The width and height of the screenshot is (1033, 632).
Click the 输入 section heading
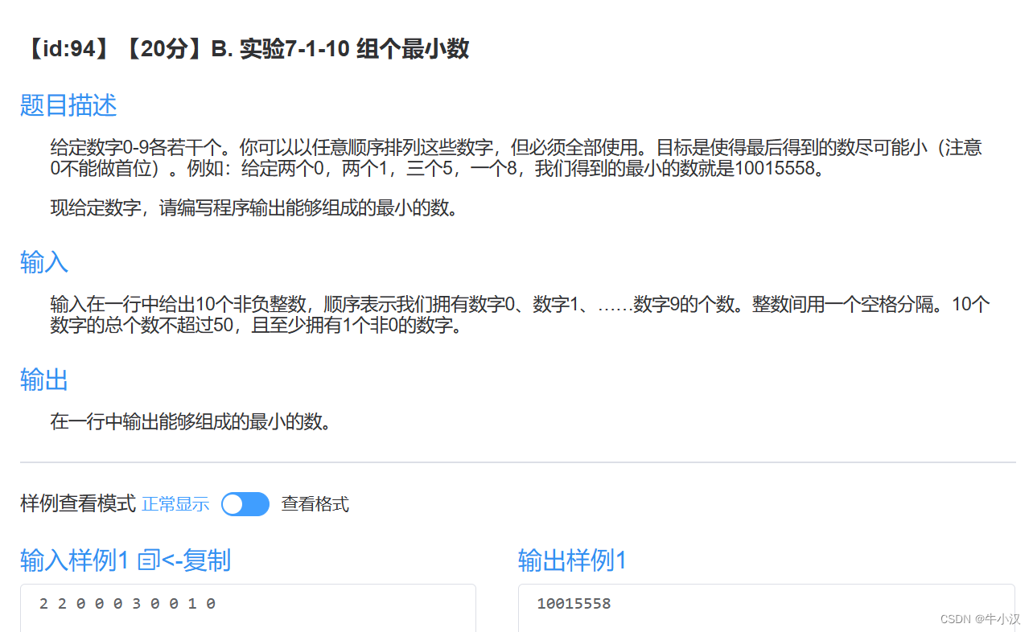coord(43,262)
